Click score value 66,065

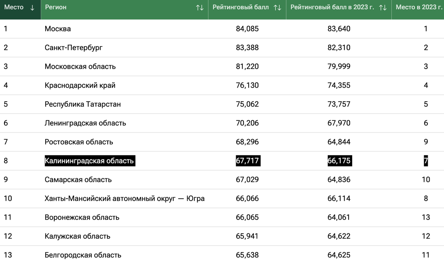[x=247, y=217]
